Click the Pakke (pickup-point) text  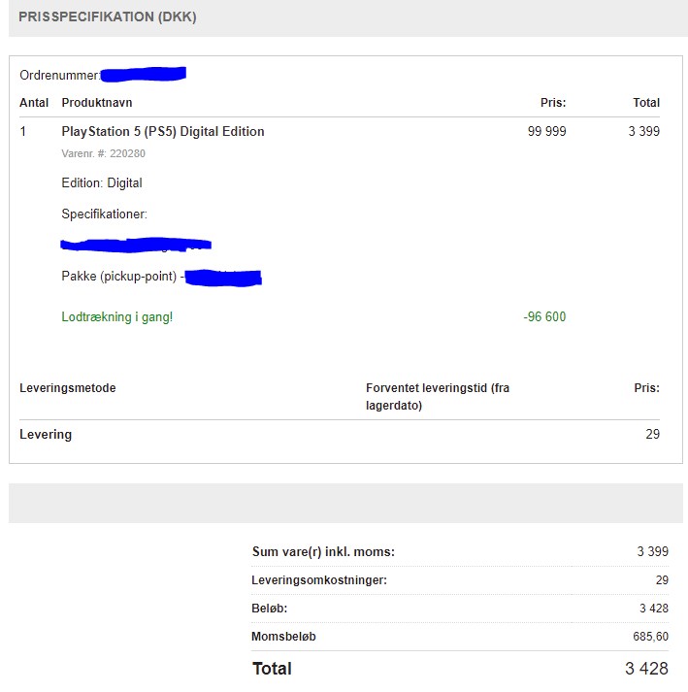(x=119, y=277)
